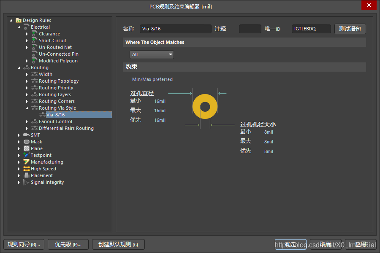The height and width of the screenshot is (253, 380).
Task: Click the Routing category icon
Action: 27,67
